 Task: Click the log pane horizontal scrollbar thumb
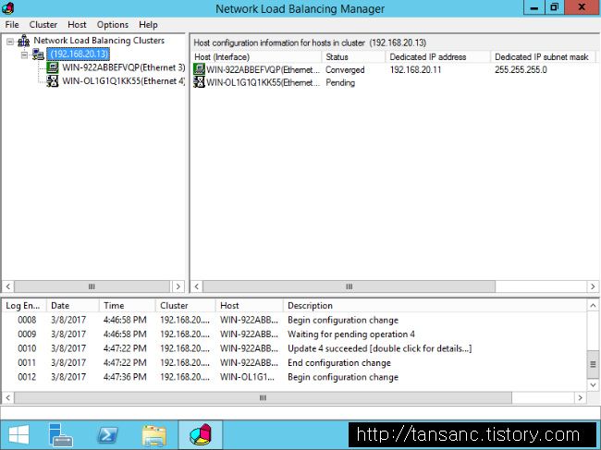pos(263,398)
